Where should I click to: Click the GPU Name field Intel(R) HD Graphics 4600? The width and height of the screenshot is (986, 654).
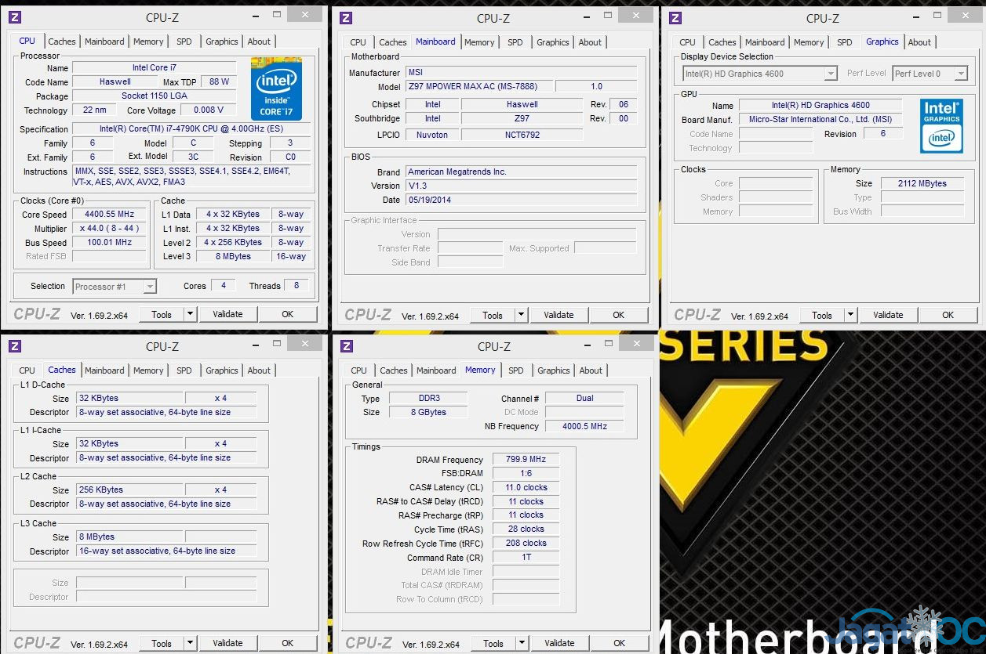point(820,105)
